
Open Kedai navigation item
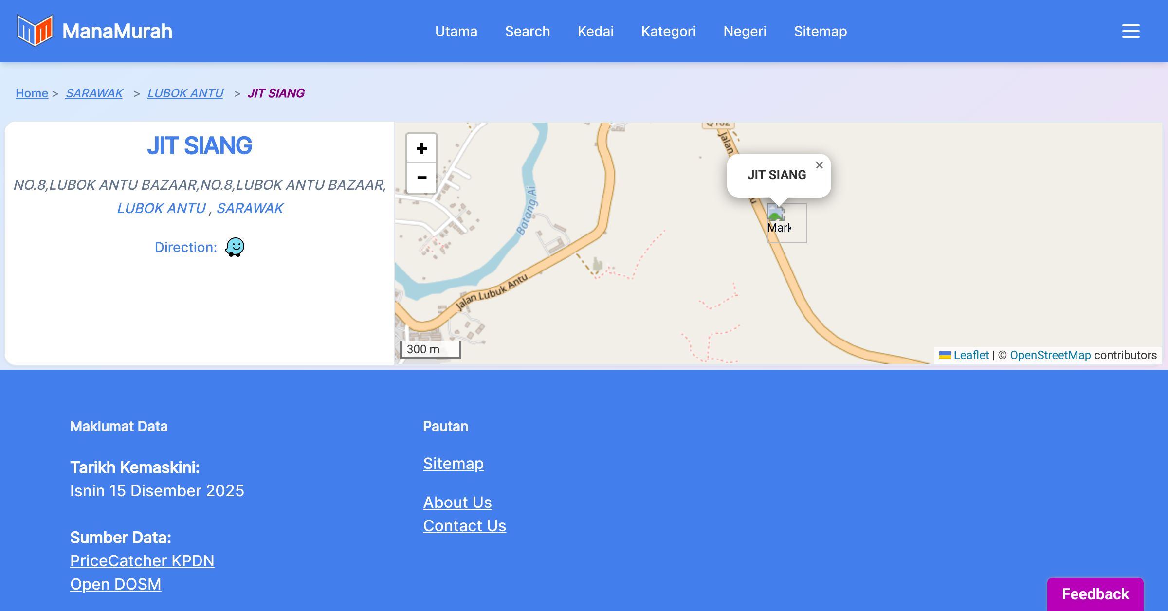[x=595, y=31]
